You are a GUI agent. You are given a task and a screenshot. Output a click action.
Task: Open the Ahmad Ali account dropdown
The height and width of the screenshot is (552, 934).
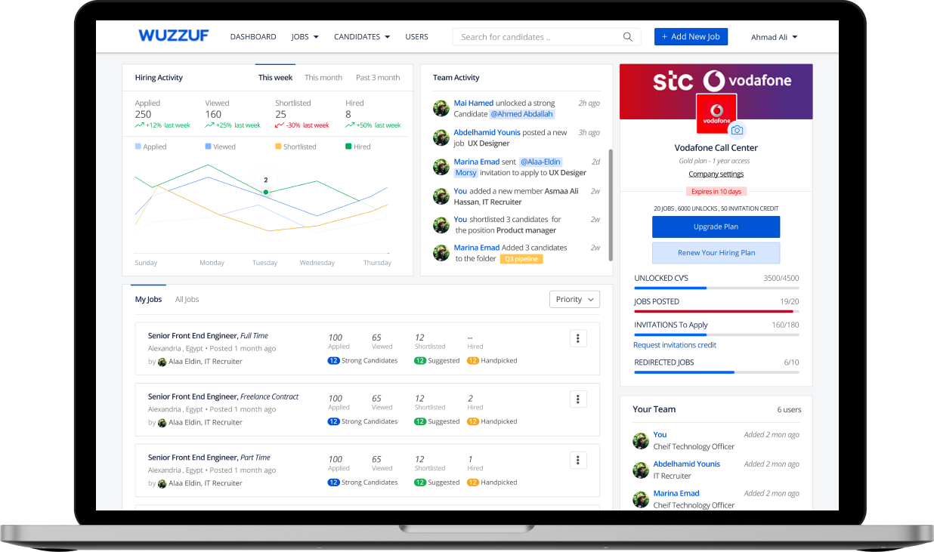pyautogui.click(x=774, y=37)
